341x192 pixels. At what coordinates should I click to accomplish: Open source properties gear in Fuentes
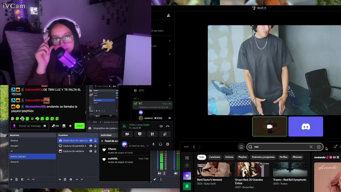point(71,179)
